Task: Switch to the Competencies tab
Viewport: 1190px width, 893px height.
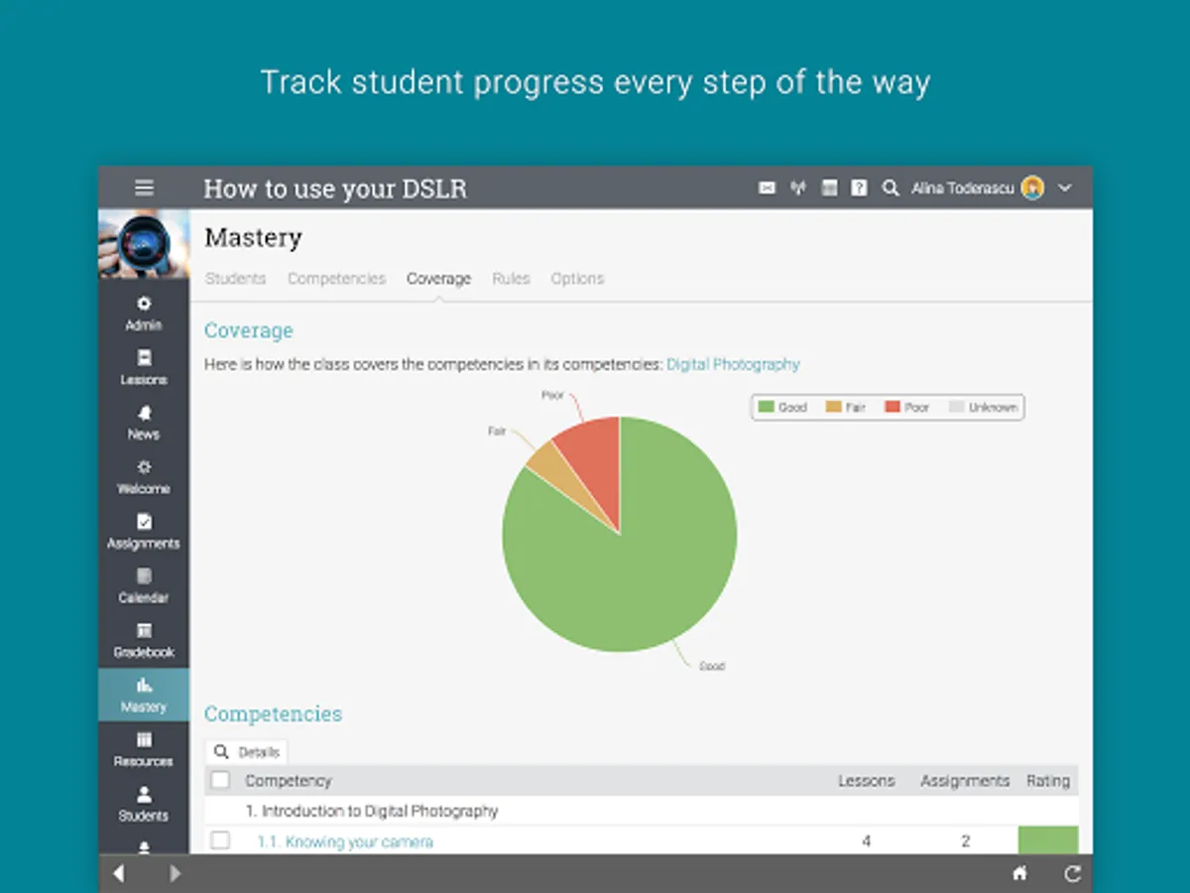Action: click(336, 279)
